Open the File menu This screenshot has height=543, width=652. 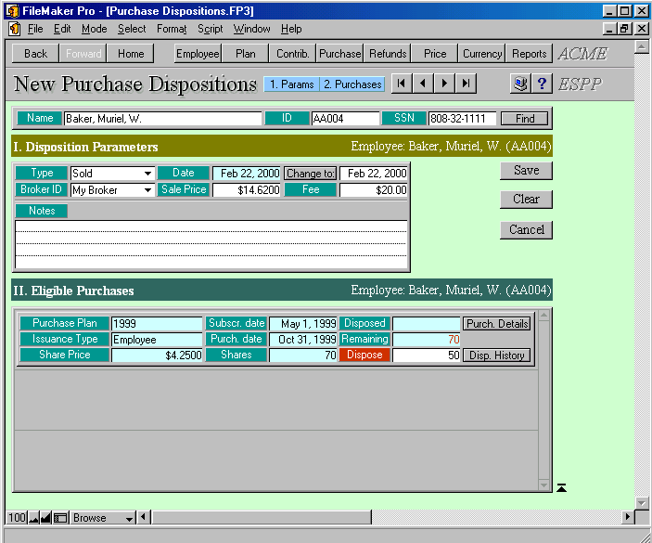35,29
